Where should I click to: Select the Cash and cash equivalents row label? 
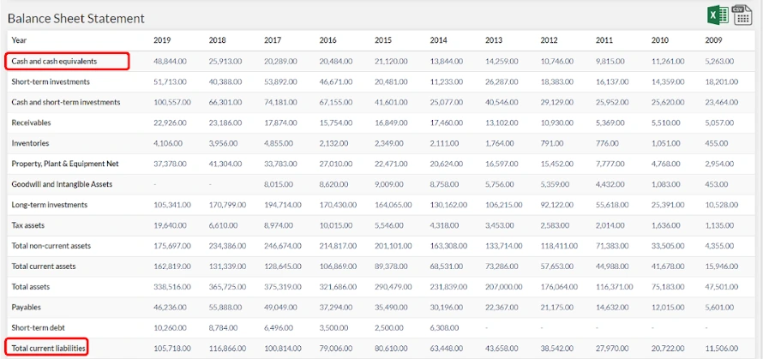pyautogui.click(x=54, y=61)
